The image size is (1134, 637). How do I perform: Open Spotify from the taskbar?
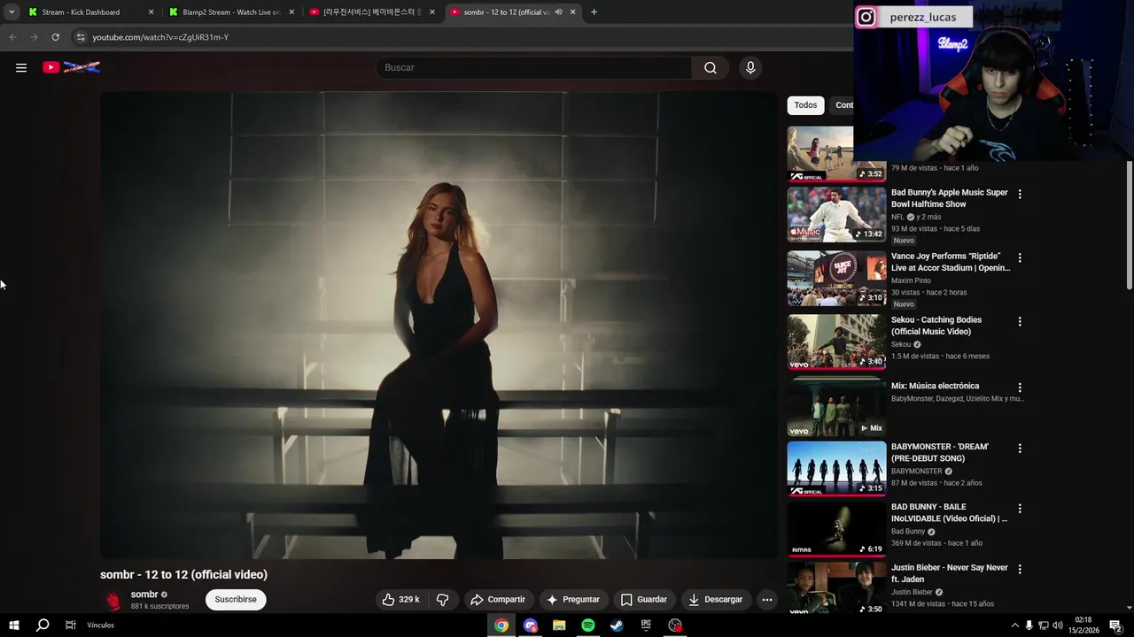(x=588, y=625)
